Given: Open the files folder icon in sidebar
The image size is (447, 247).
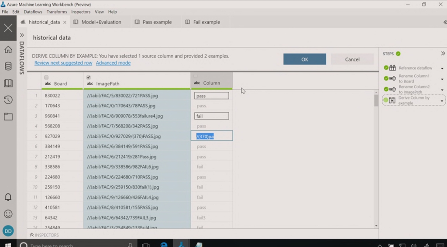Looking at the screenshot, I should [8, 117].
